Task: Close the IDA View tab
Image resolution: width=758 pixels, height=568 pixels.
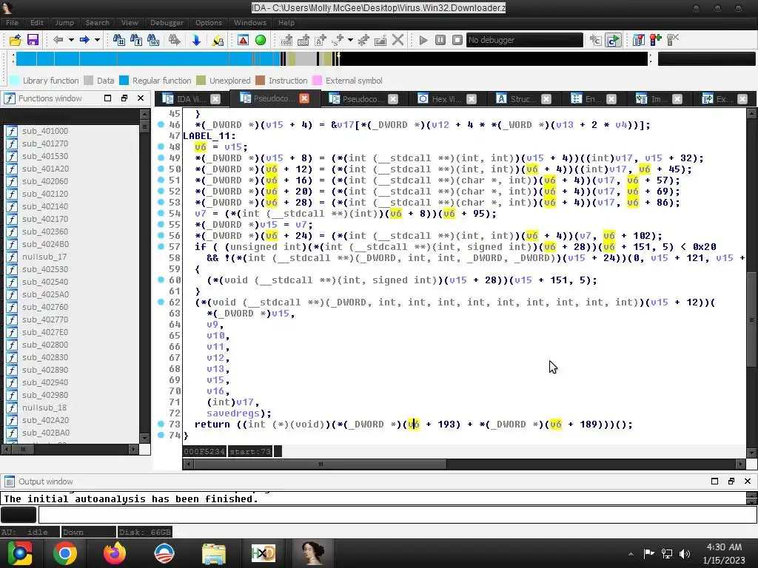Action: 215,99
